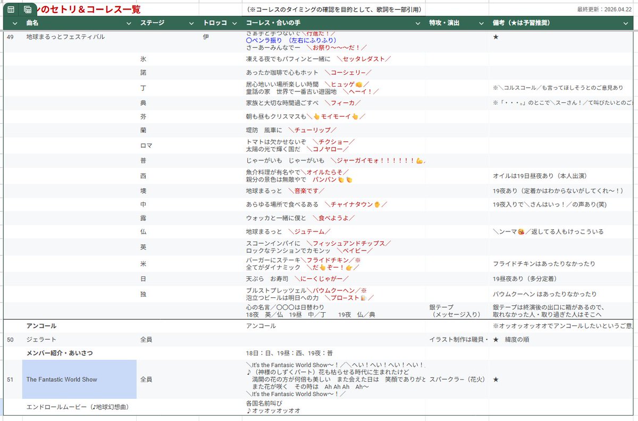
Task: Click row number 51
Action: [x=11, y=380]
